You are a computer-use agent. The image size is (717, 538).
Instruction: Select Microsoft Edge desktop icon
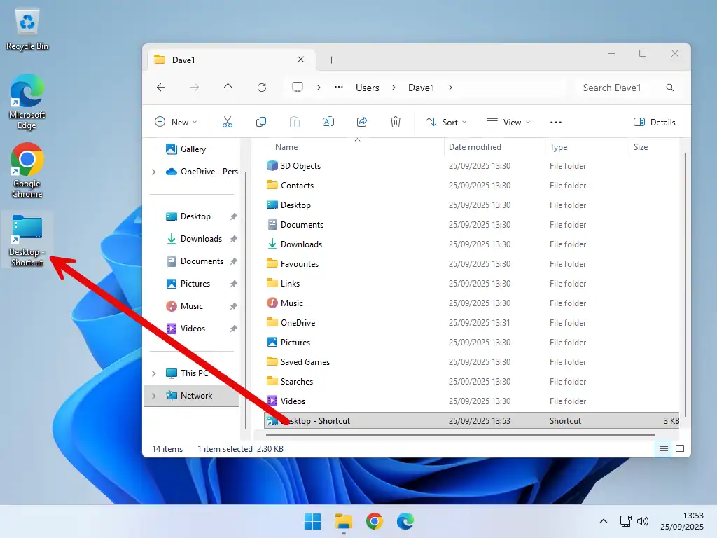tap(27, 102)
